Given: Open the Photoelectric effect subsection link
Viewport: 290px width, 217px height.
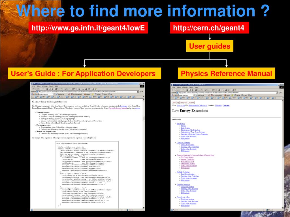Looking at the screenshot, I should pyautogui.click(x=183, y=197).
